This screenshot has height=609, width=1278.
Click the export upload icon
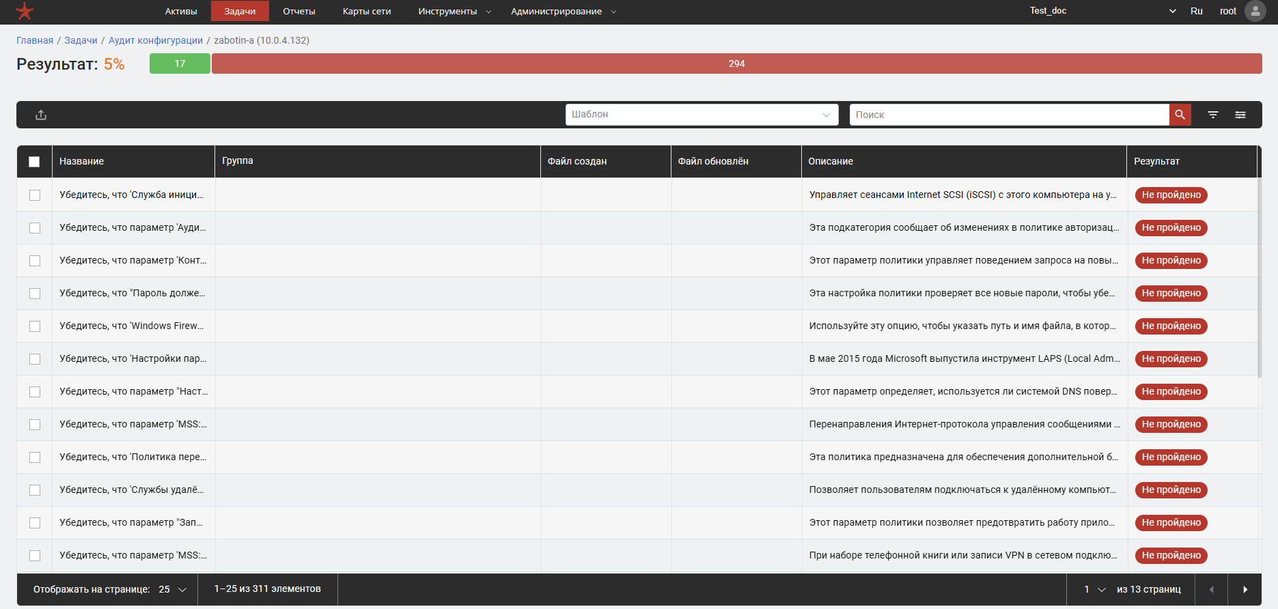[x=41, y=115]
